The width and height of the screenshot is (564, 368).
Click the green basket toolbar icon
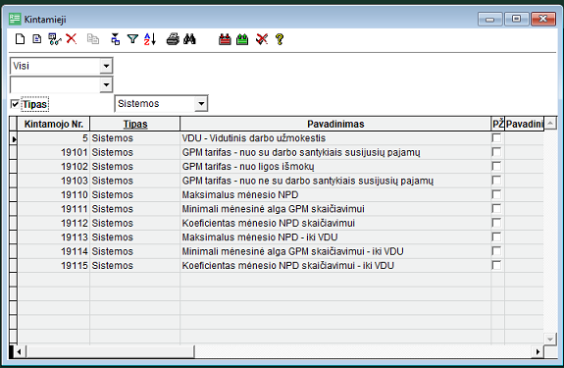[x=242, y=39]
